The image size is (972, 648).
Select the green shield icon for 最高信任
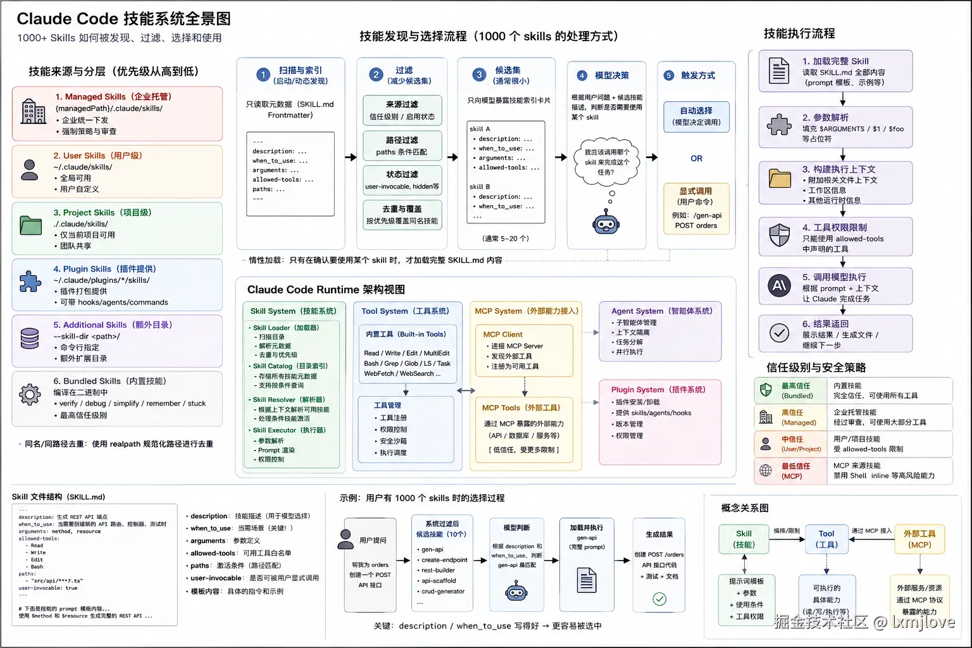coord(766,390)
